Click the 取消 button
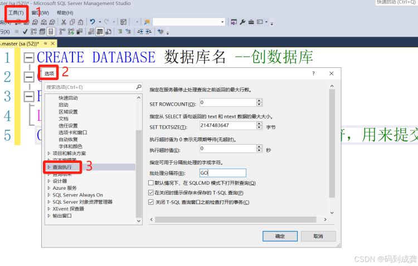The height and width of the screenshot is (266, 418). click(318, 236)
